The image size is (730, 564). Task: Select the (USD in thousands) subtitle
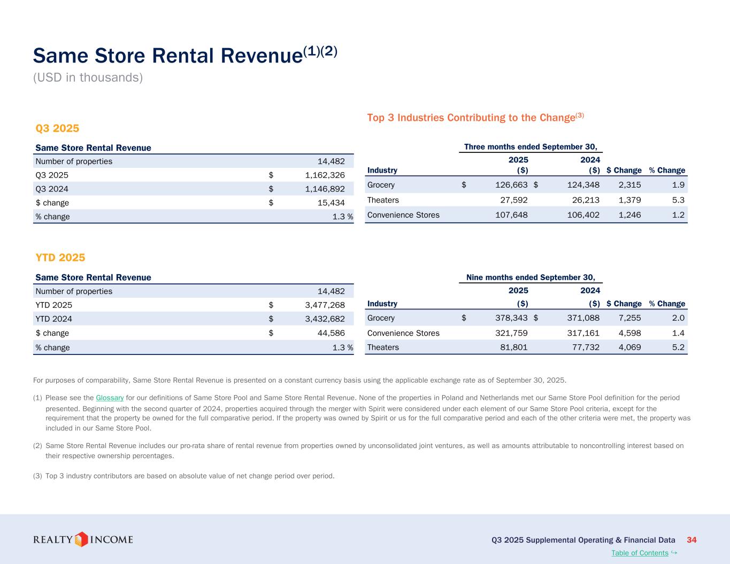(x=88, y=78)
